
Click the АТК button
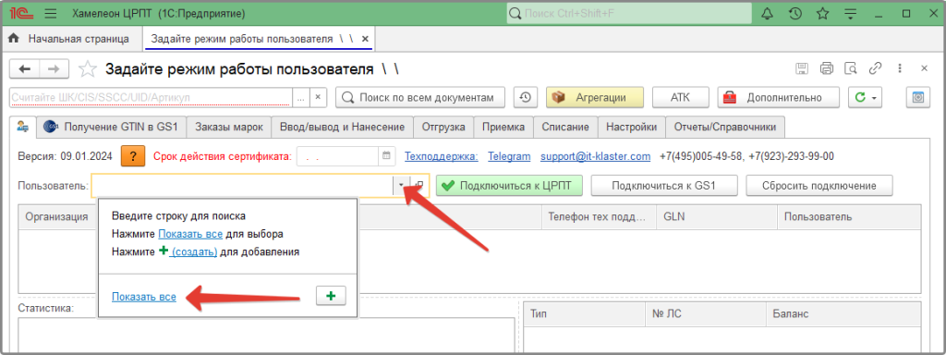tap(681, 97)
